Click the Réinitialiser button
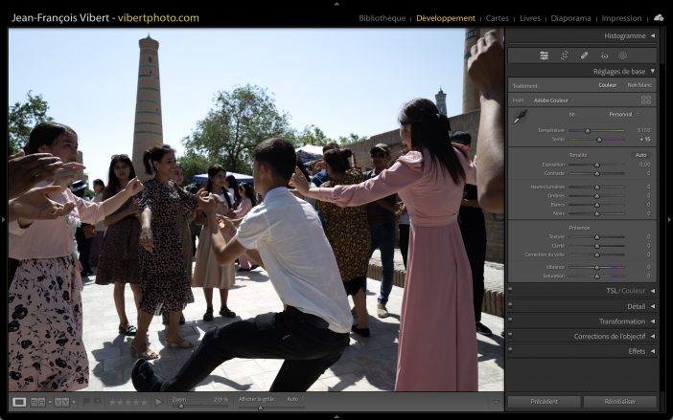673x420 pixels. [x=620, y=402]
